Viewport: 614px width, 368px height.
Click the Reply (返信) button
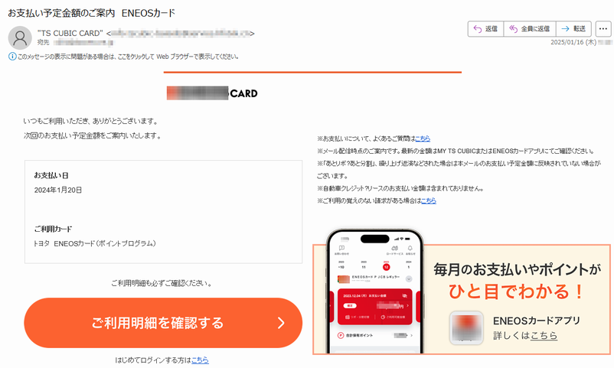[x=485, y=28]
